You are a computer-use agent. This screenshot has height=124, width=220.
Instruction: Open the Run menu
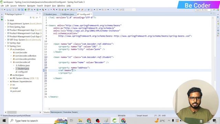[x=54, y=6]
